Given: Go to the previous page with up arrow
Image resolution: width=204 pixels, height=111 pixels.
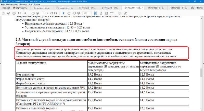Looking at the screenshot, I should click(33, 13).
